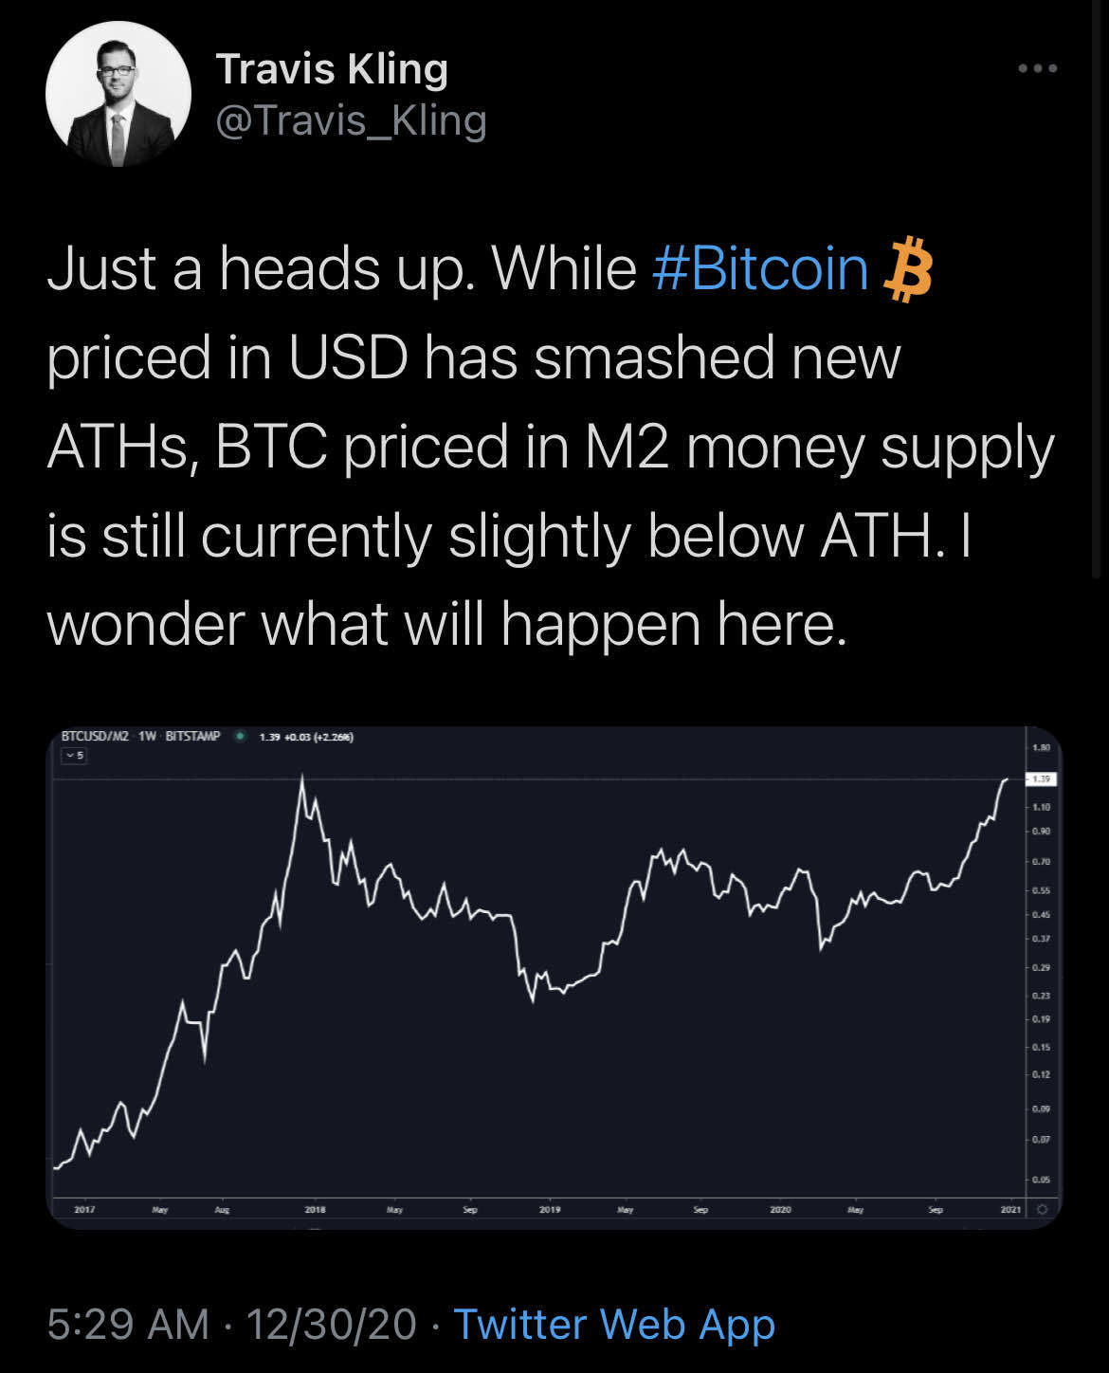Click the BITSTAMP exchange label
Image resolution: width=1109 pixels, height=1373 pixels.
(x=192, y=736)
